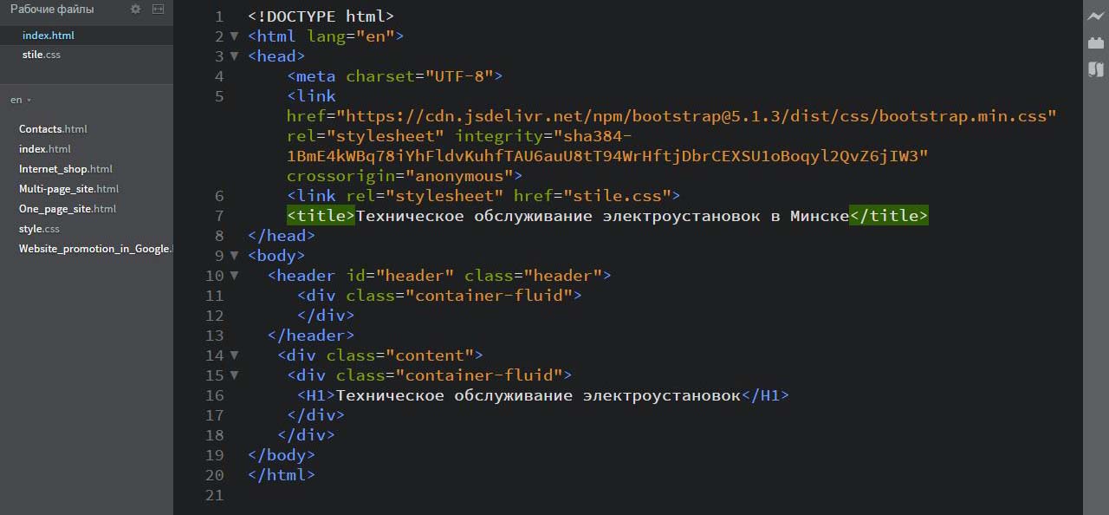Viewport: 1109px width, 515px height.
Task: Fold the head section on line 3
Action: (234, 56)
